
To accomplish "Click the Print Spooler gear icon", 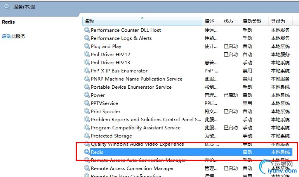I will click(87, 111).
